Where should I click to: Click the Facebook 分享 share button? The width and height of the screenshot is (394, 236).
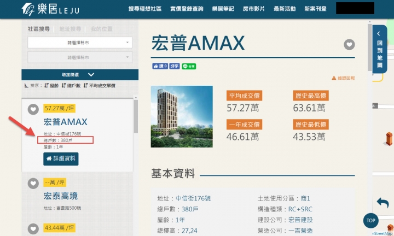point(175,66)
